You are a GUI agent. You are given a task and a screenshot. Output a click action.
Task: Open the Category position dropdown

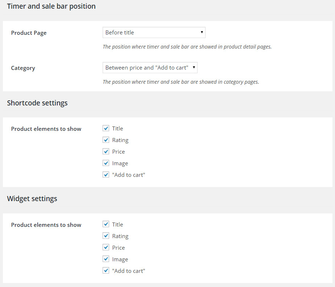point(150,68)
